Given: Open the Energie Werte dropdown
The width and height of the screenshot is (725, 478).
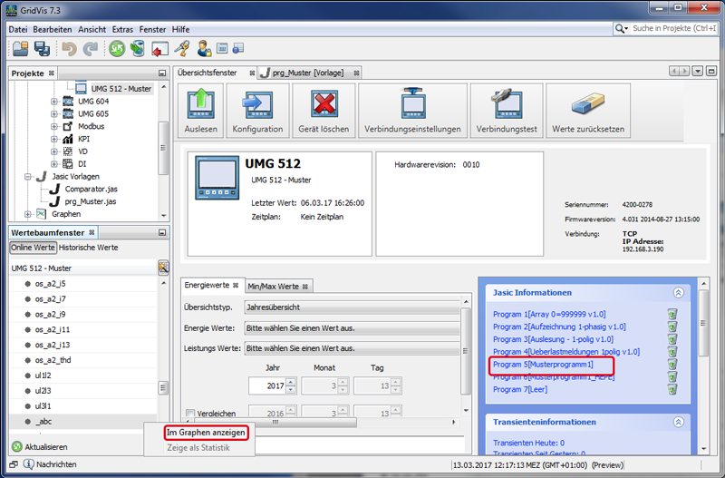Looking at the screenshot, I should pyautogui.click(x=352, y=328).
